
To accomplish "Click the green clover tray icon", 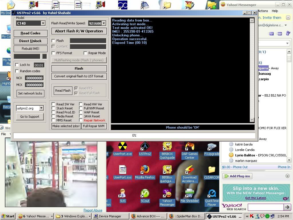I will click(268, 216).
